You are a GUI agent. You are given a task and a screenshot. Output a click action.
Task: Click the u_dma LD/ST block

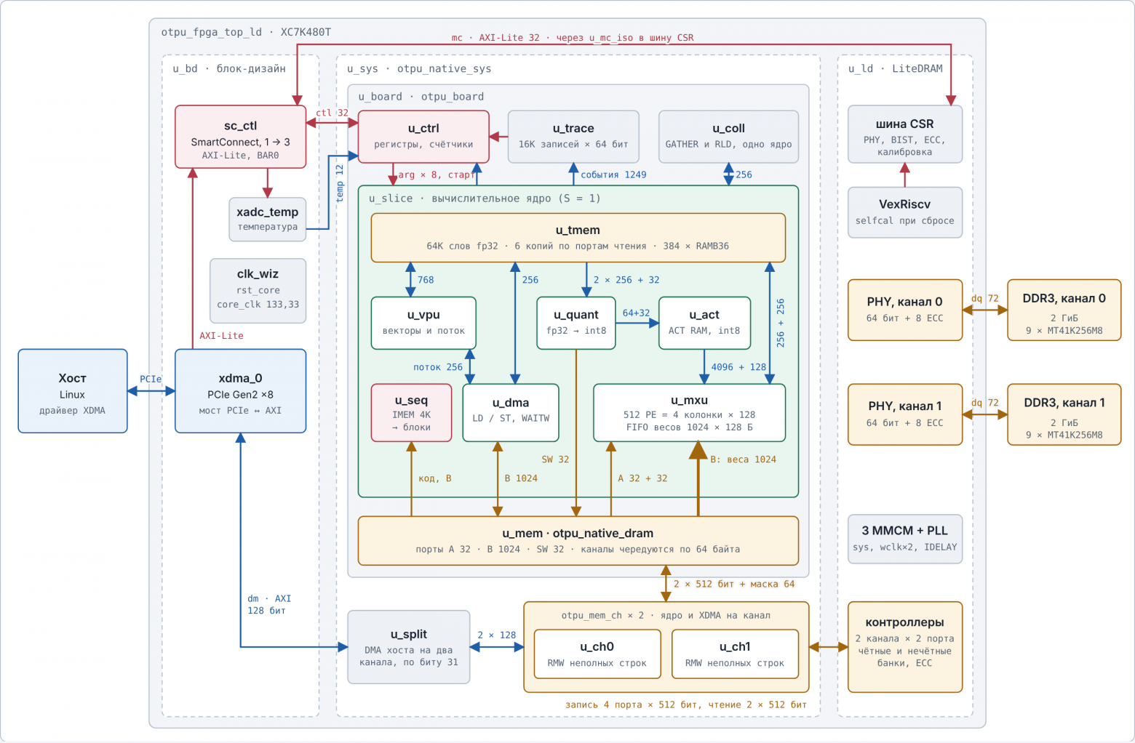pos(511,413)
